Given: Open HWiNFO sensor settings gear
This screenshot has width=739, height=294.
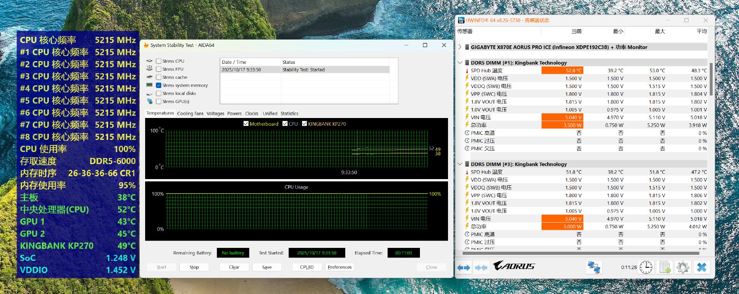Looking at the screenshot, I should (683, 267).
